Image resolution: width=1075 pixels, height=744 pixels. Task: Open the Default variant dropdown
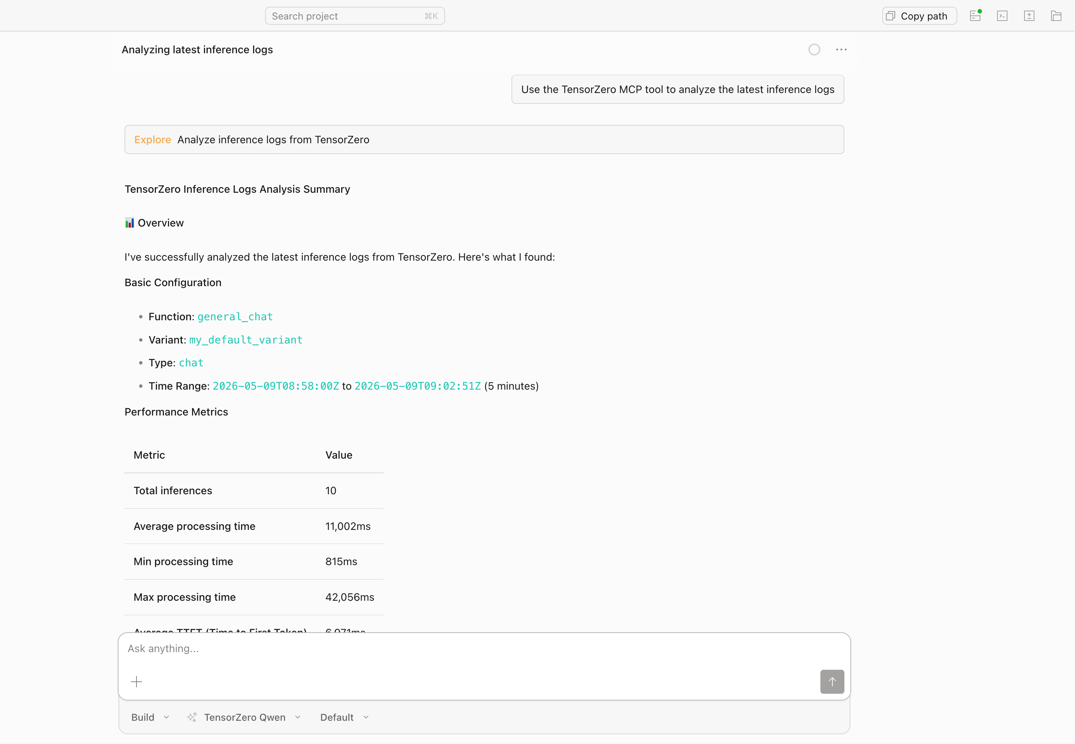click(x=344, y=717)
